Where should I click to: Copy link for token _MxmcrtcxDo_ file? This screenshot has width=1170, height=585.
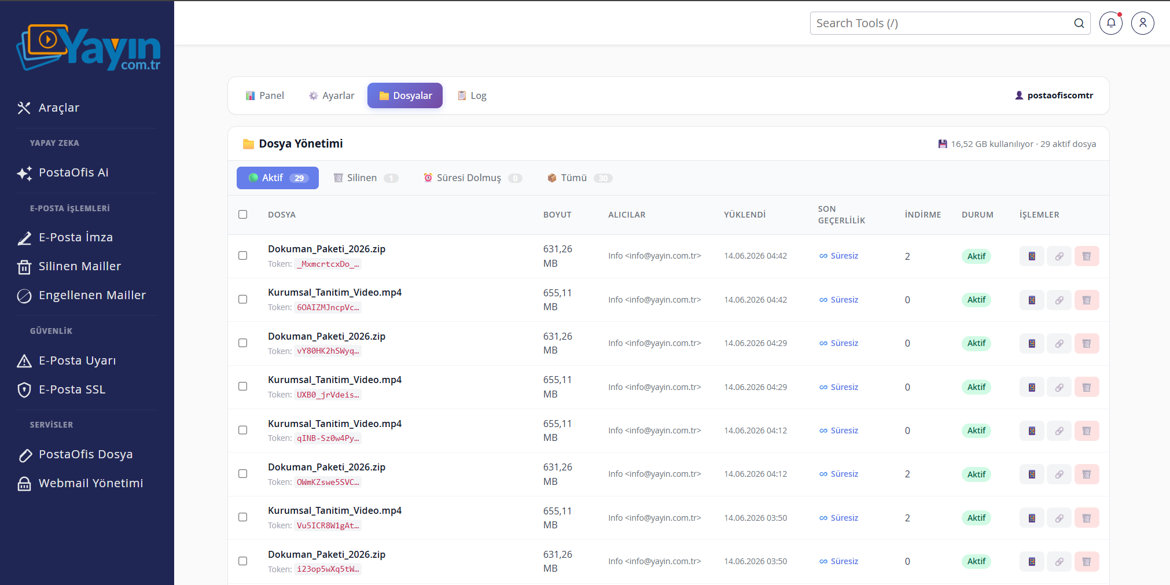click(1059, 256)
